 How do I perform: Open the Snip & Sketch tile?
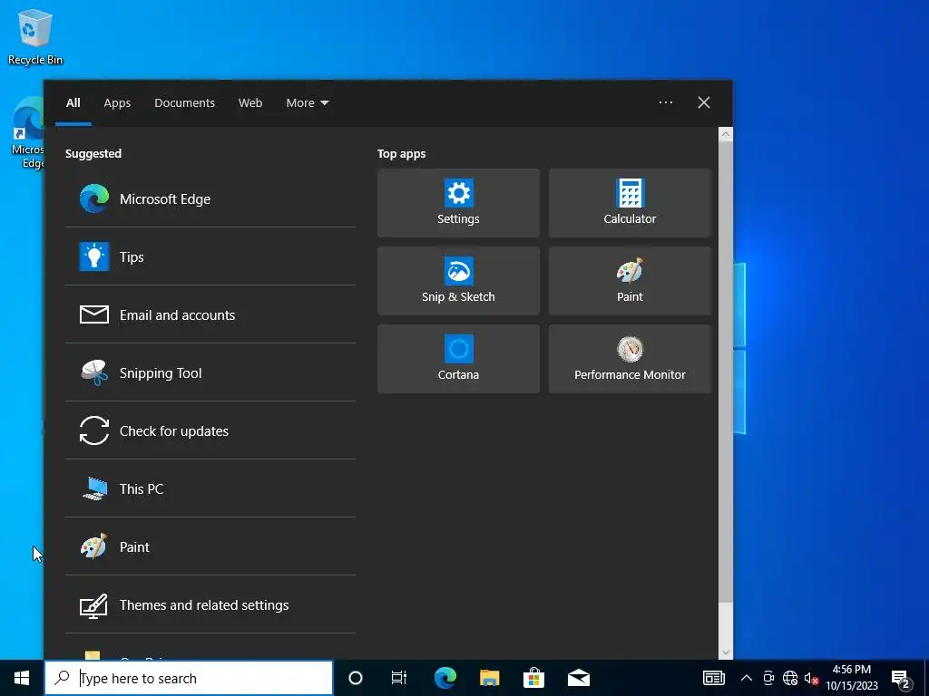(x=458, y=281)
